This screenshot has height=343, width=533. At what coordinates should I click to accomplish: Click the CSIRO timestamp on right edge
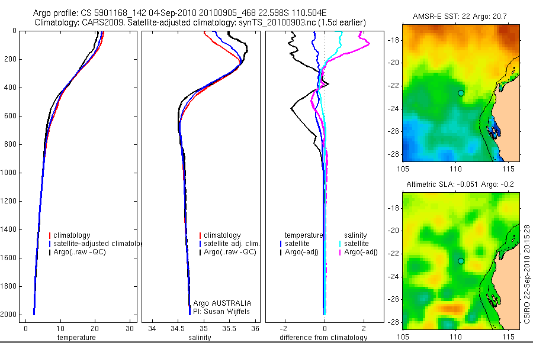pos(526,274)
